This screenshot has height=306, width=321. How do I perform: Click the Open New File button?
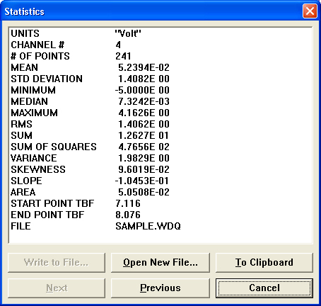click(160, 263)
